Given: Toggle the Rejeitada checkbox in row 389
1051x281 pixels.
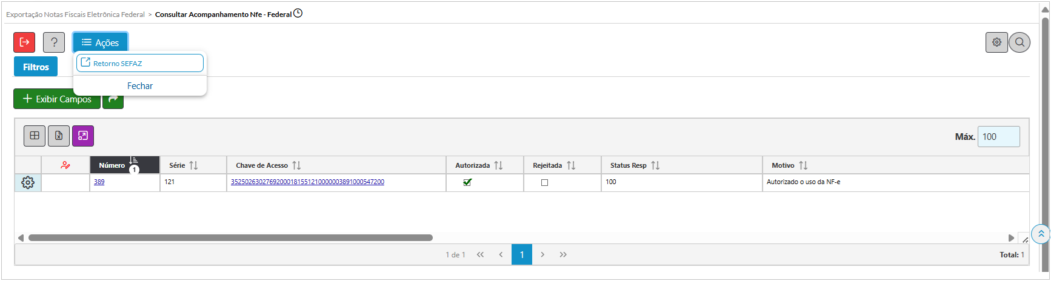Looking at the screenshot, I should (544, 182).
